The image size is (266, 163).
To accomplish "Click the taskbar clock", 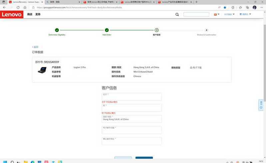I will pyautogui.click(x=261, y=161).
